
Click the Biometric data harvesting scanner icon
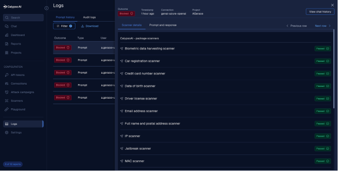(122, 49)
